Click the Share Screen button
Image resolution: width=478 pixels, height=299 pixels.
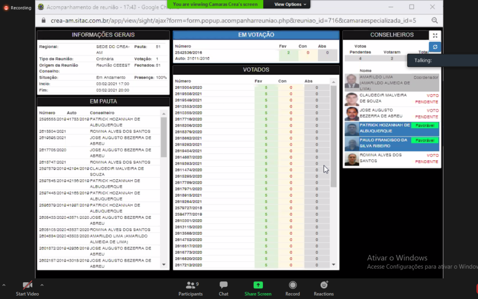coord(258,289)
